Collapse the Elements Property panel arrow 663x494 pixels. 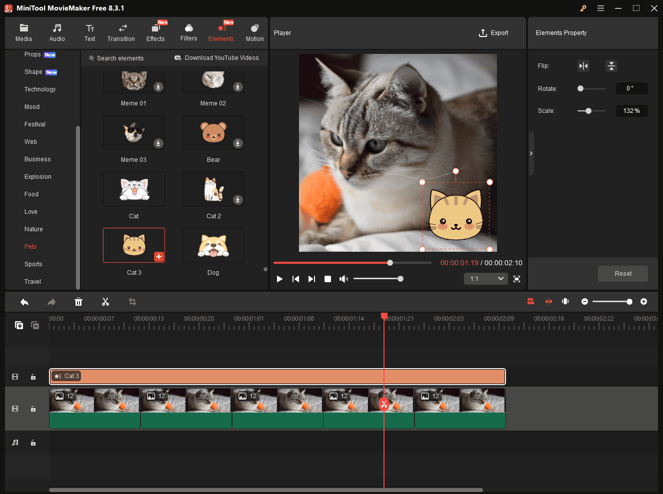coord(531,153)
